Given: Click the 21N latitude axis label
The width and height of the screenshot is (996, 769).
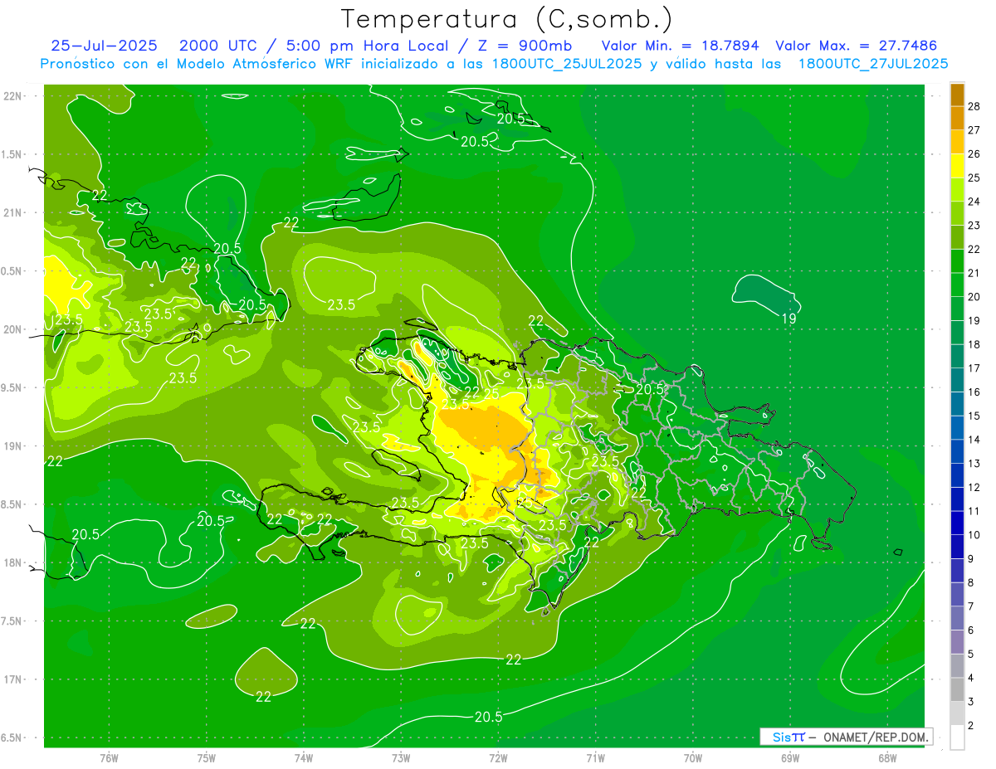Looking at the screenshot, I should click(13, 212).
